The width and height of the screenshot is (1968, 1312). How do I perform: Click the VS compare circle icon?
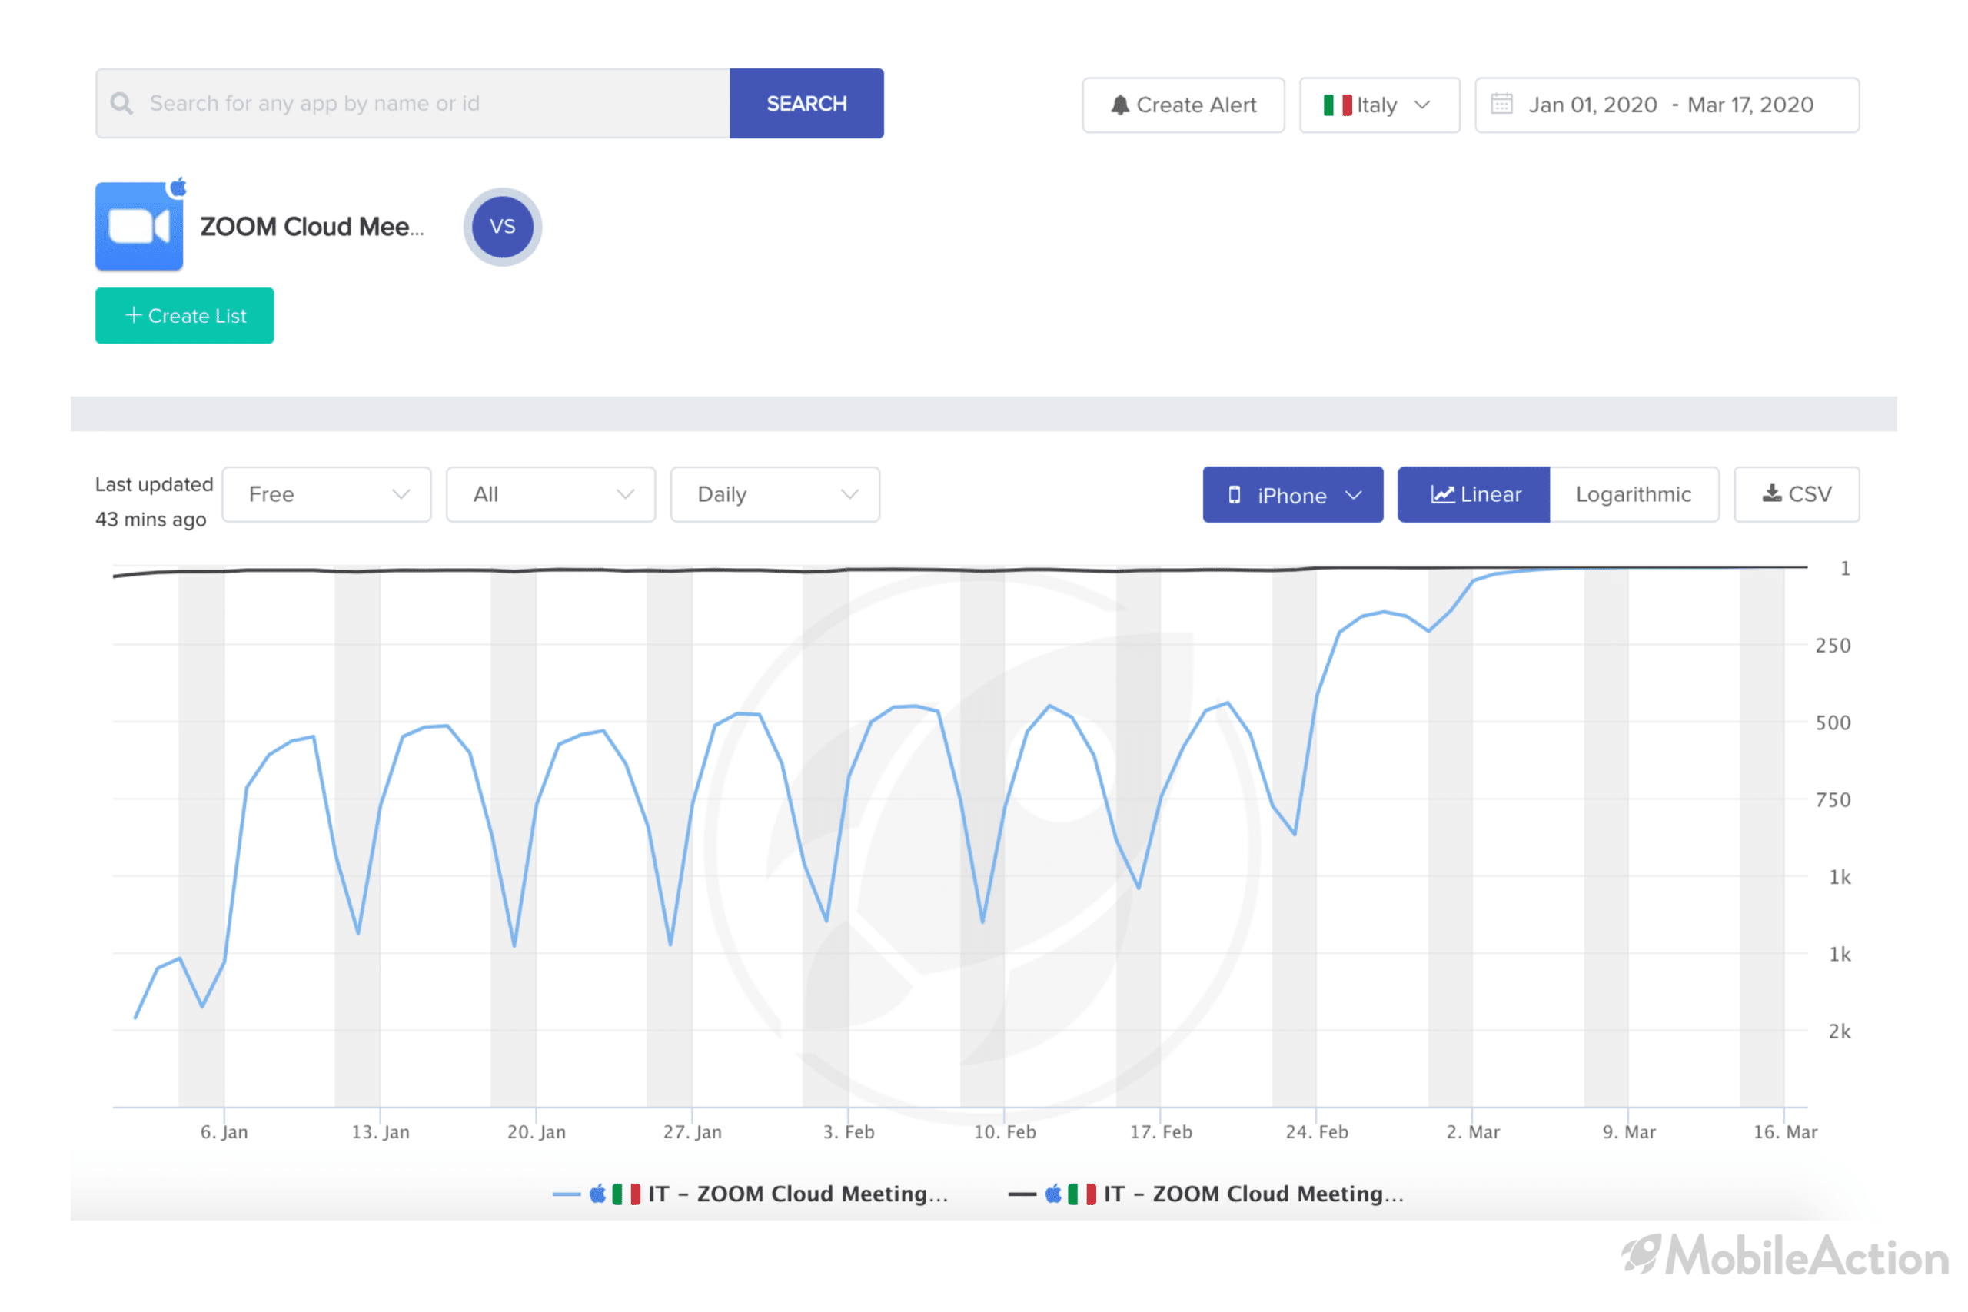[x=502, y=227]
